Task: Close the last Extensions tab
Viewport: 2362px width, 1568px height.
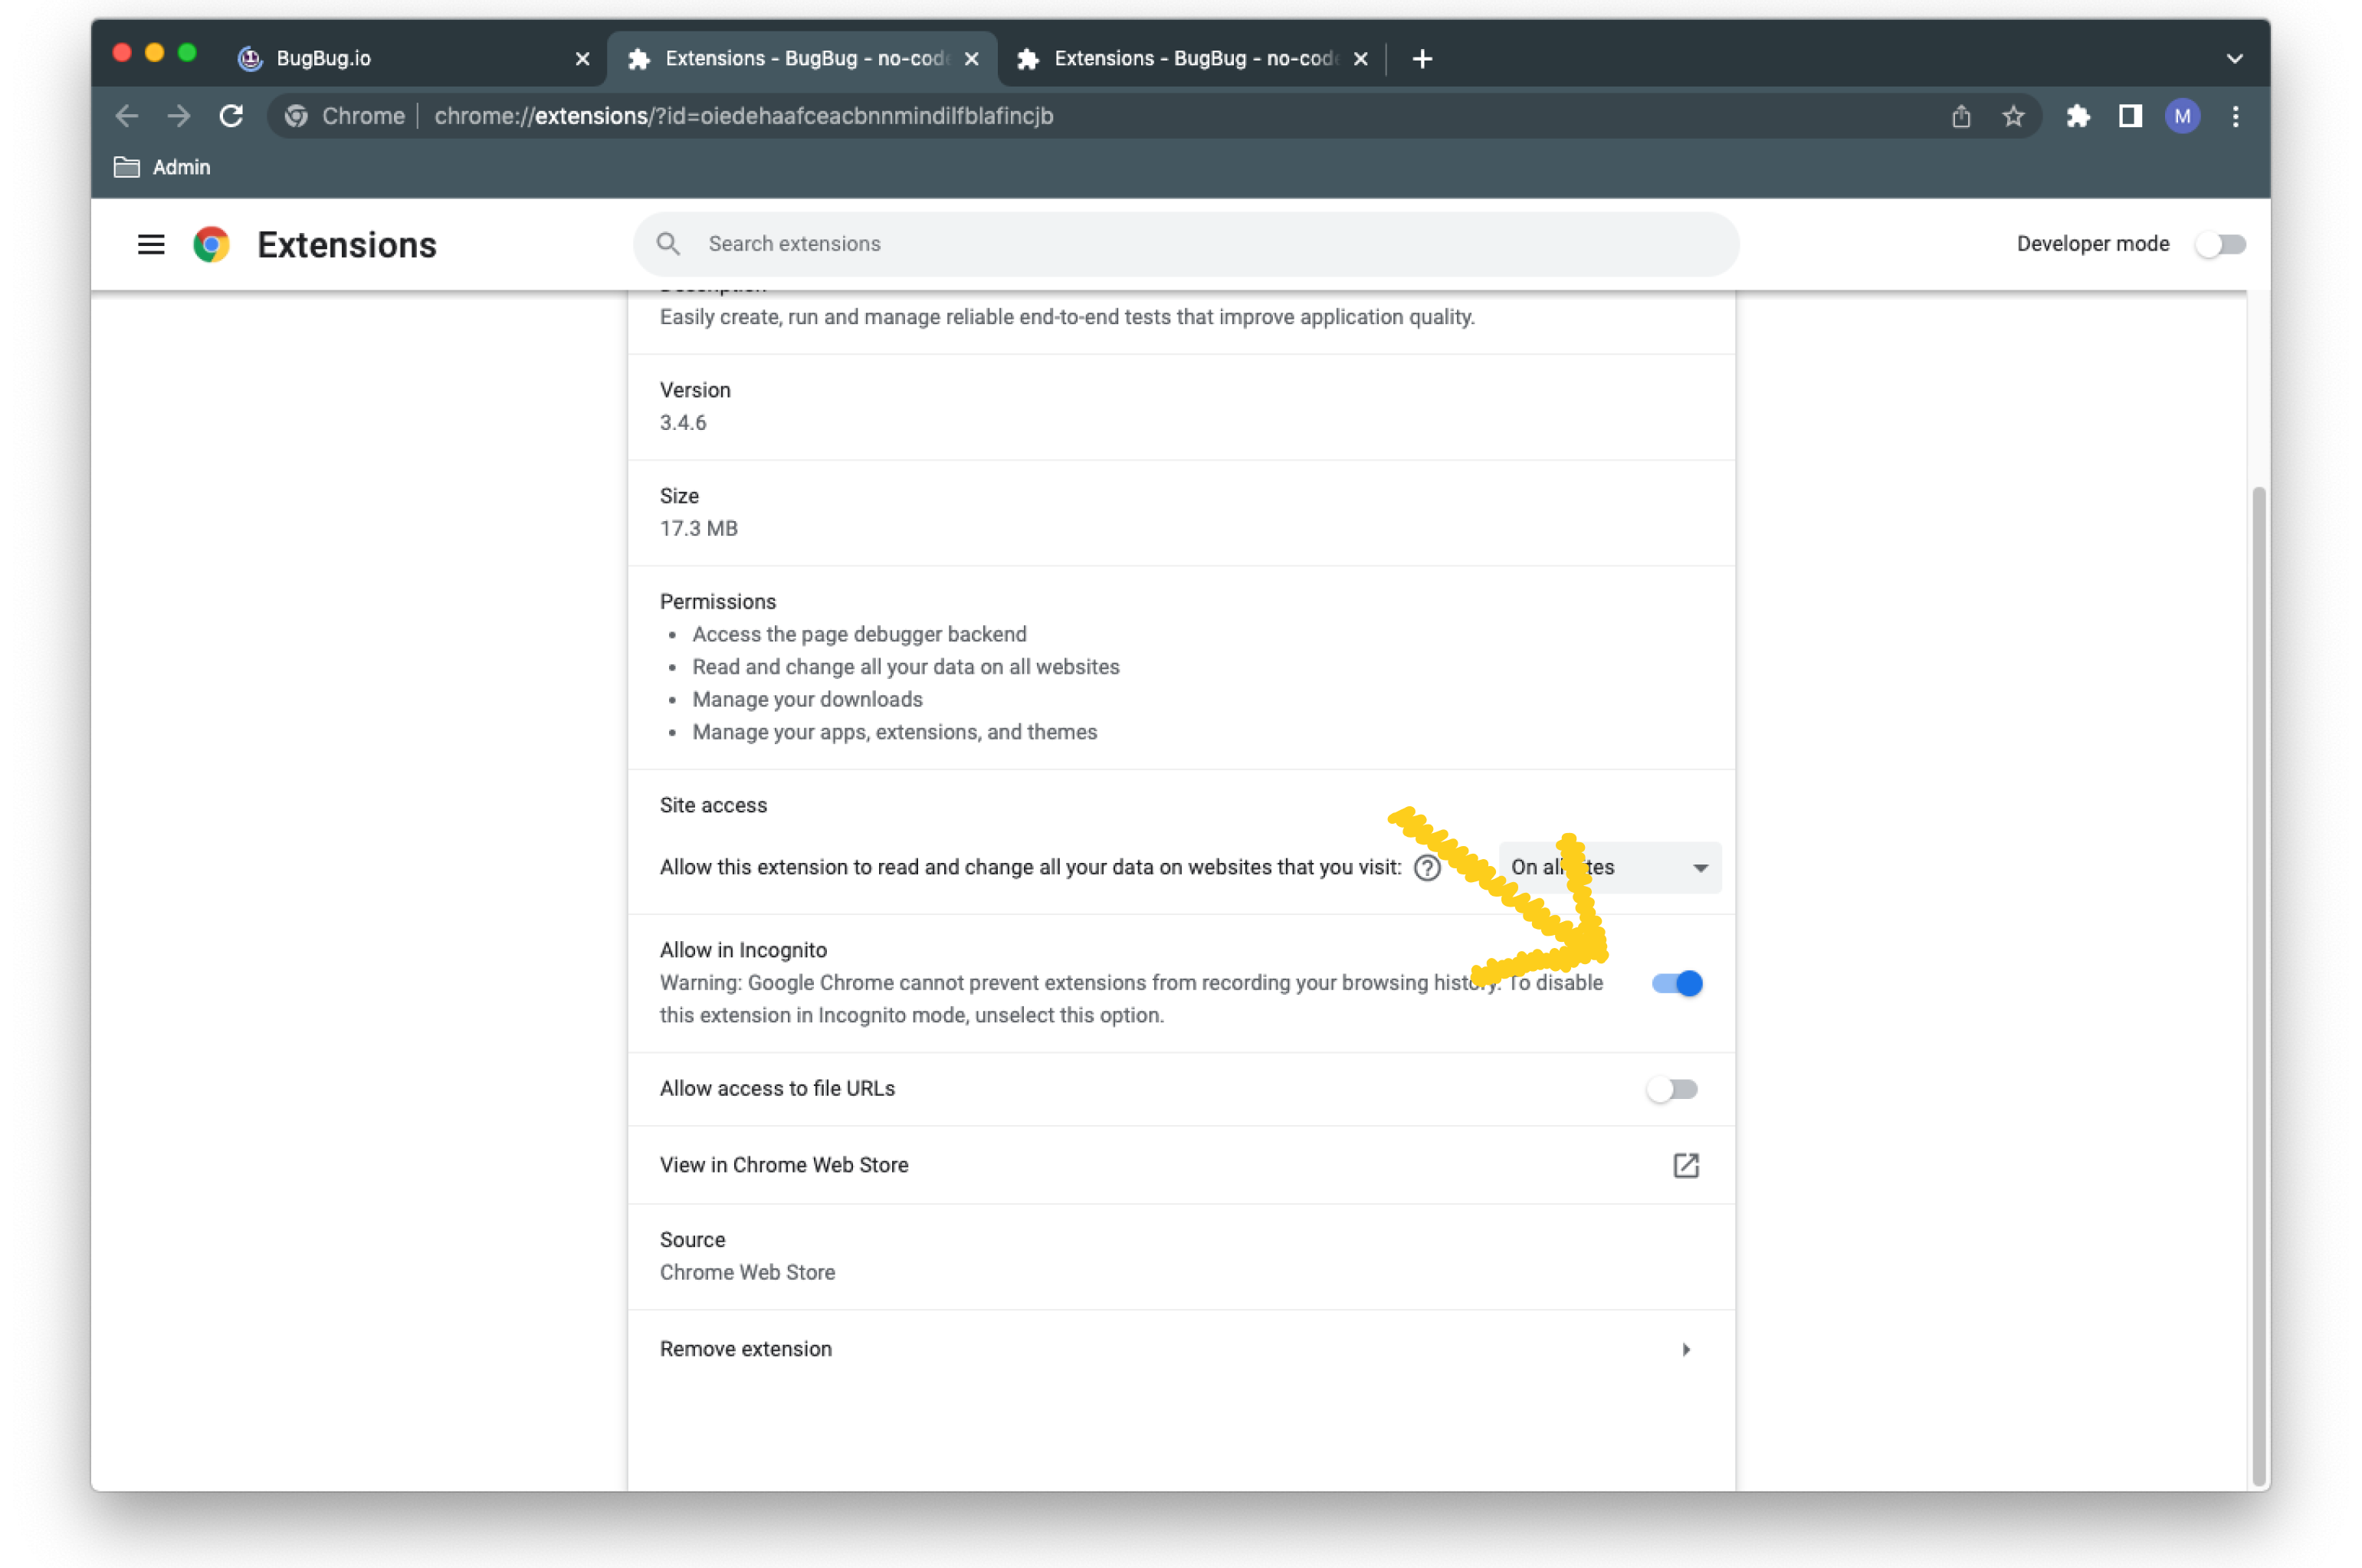Action: (x=1360, y=59)
